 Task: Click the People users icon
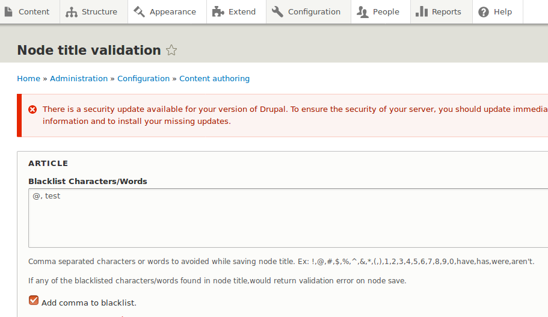click(x=363, y=11)
